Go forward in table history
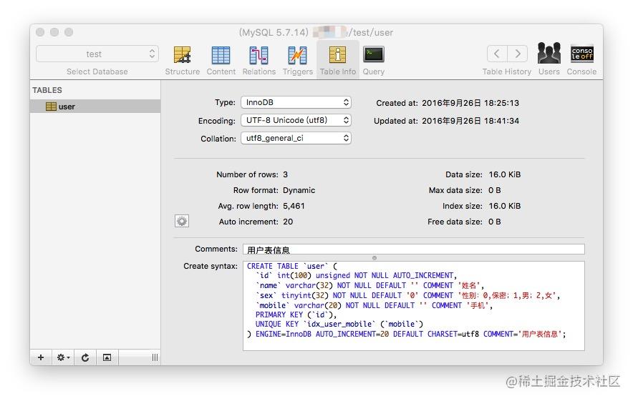 (518, 54)
